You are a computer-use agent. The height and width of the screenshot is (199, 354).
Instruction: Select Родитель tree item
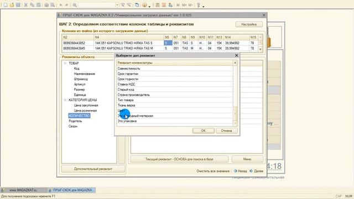tap(75, 121)
